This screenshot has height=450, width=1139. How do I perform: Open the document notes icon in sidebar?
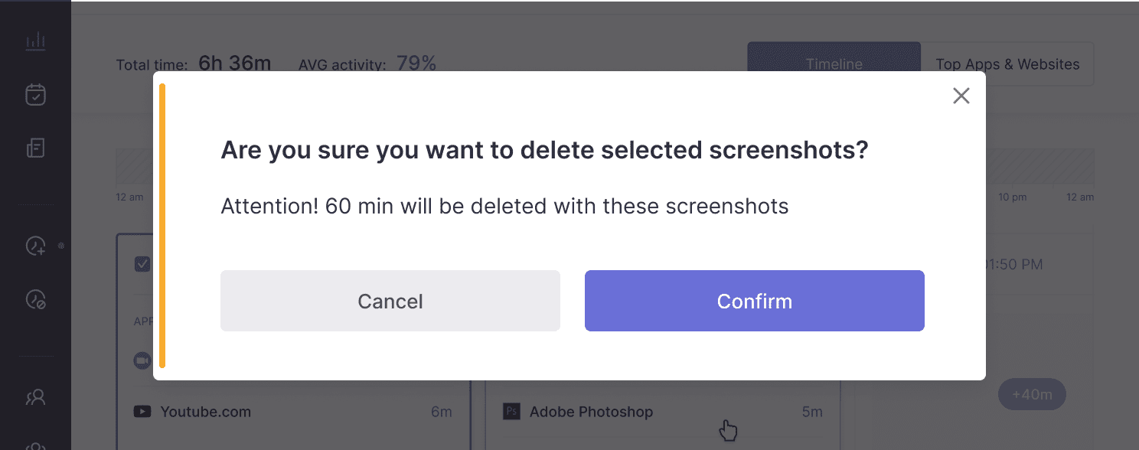tap(35, 148)
